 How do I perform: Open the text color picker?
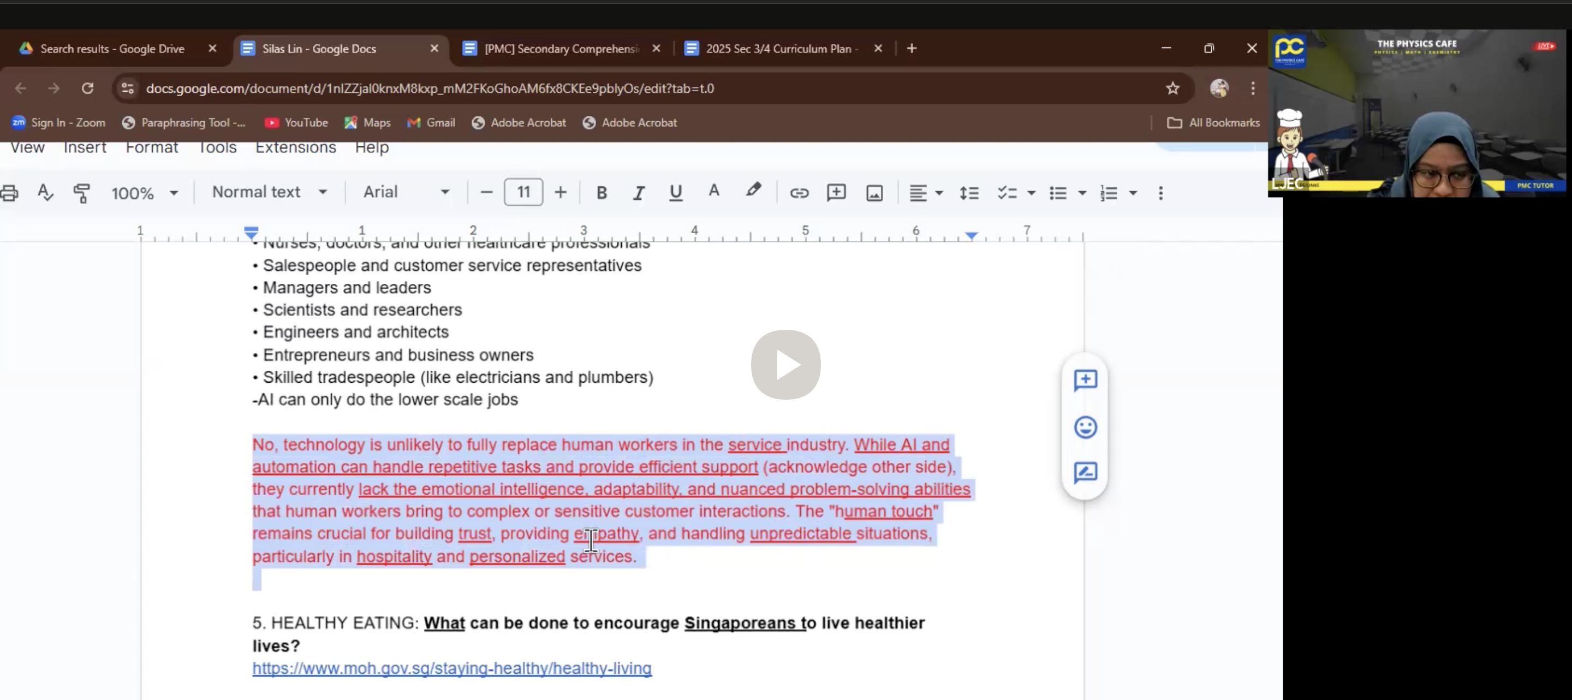[x=713, y=192]
